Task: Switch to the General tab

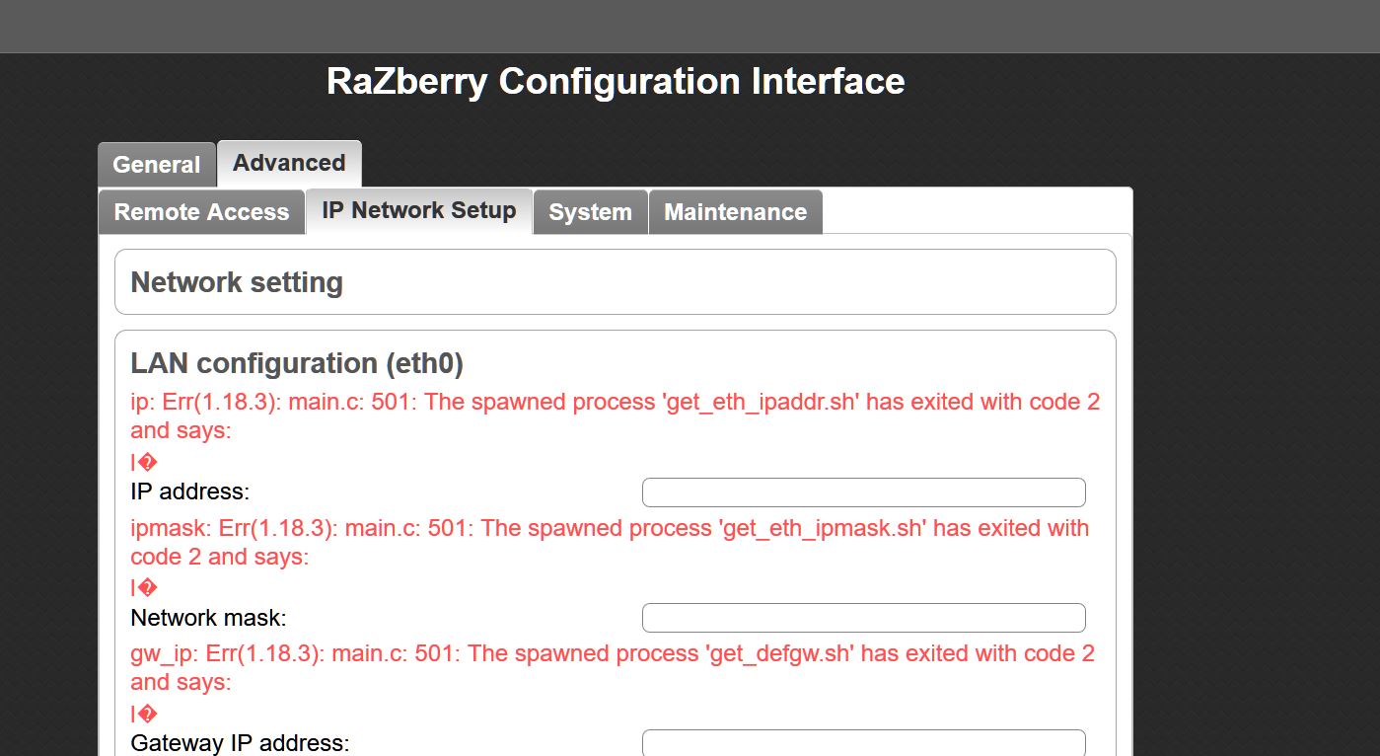Action: [156, 165]
